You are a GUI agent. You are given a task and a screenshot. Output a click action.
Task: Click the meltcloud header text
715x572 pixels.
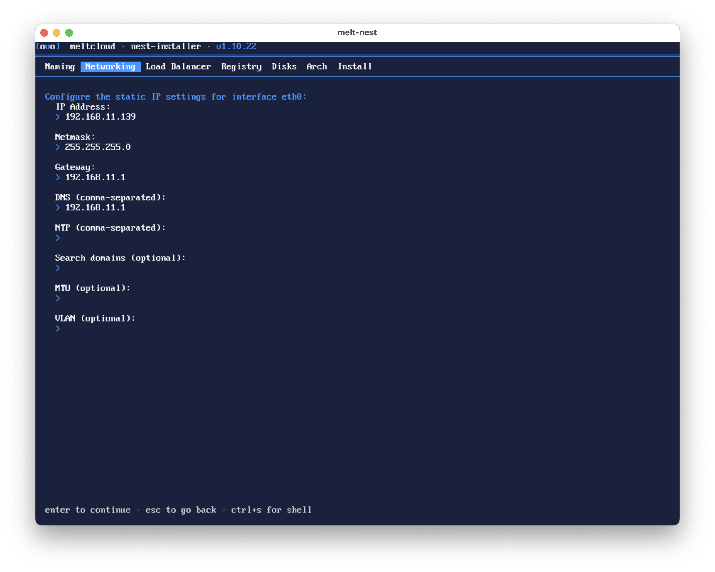93,46
